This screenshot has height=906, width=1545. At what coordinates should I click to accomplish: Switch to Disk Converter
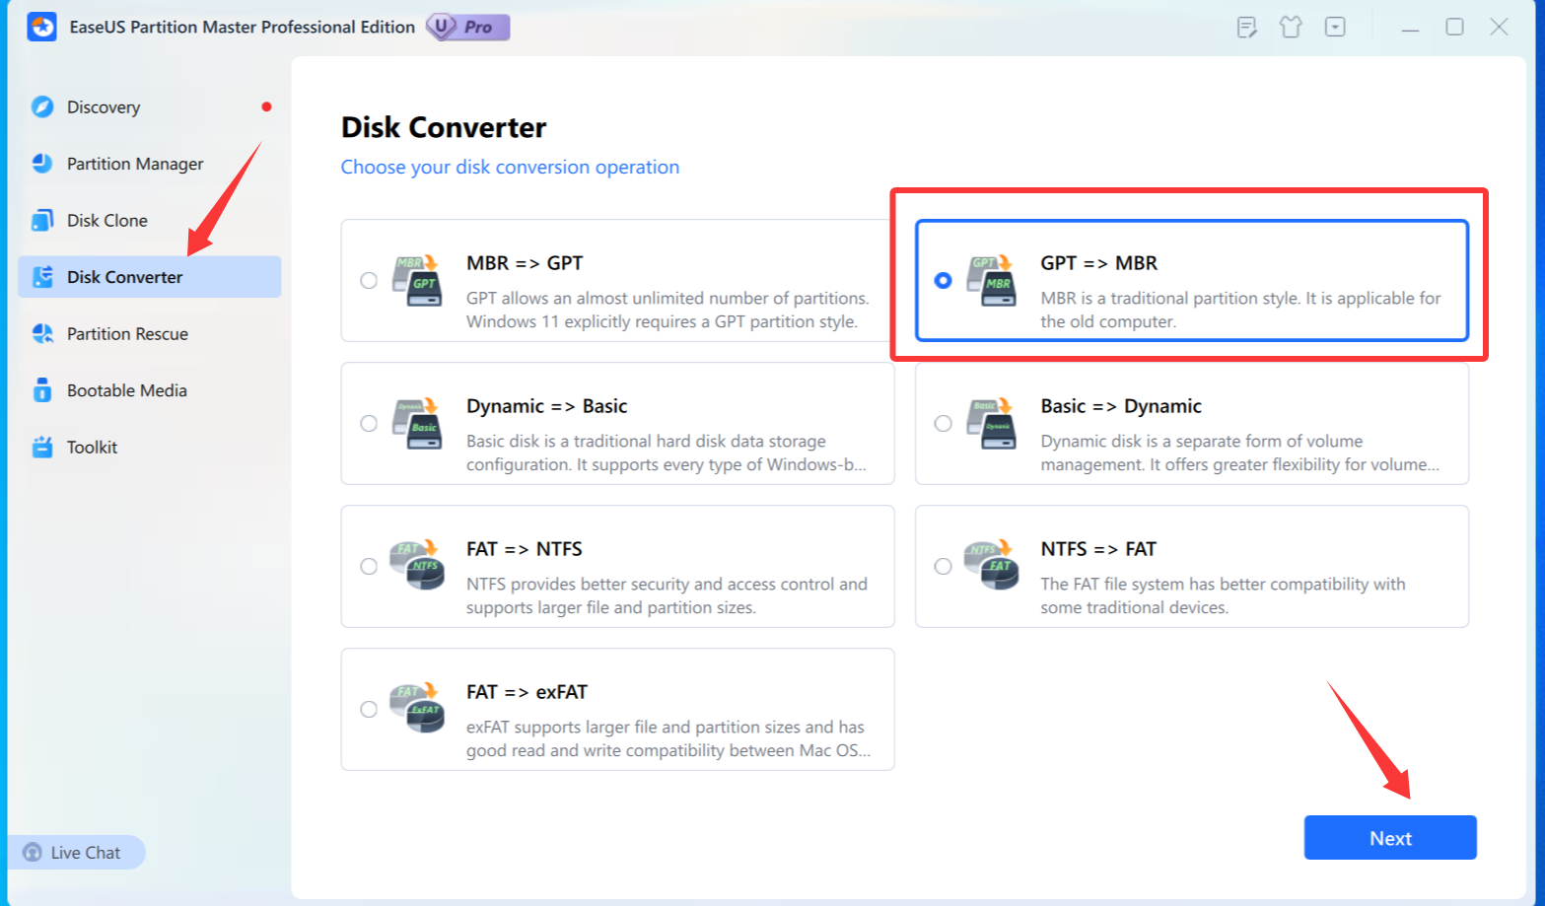tap(150, 277)
